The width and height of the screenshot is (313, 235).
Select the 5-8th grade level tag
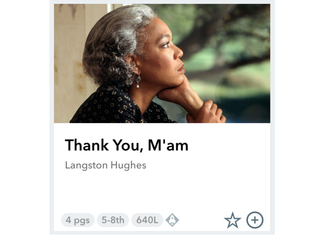coord(113,220)
